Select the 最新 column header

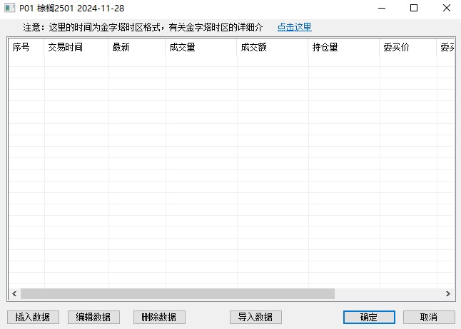(x=137, y=47)
